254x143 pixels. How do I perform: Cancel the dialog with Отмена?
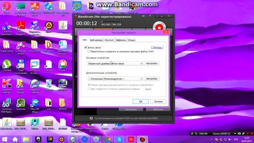pyautogui.click(x=158, y=102)
